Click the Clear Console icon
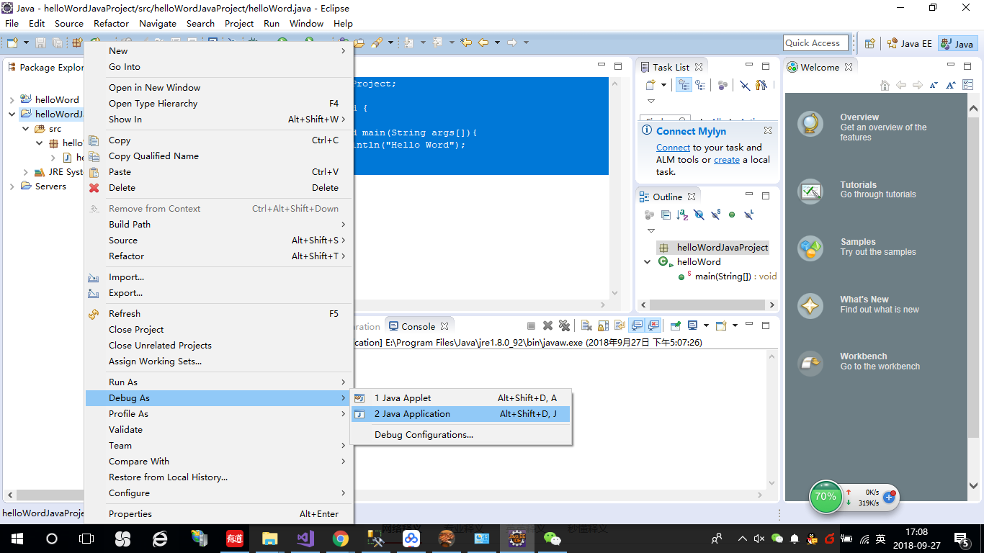 click(x=586, y=325)
